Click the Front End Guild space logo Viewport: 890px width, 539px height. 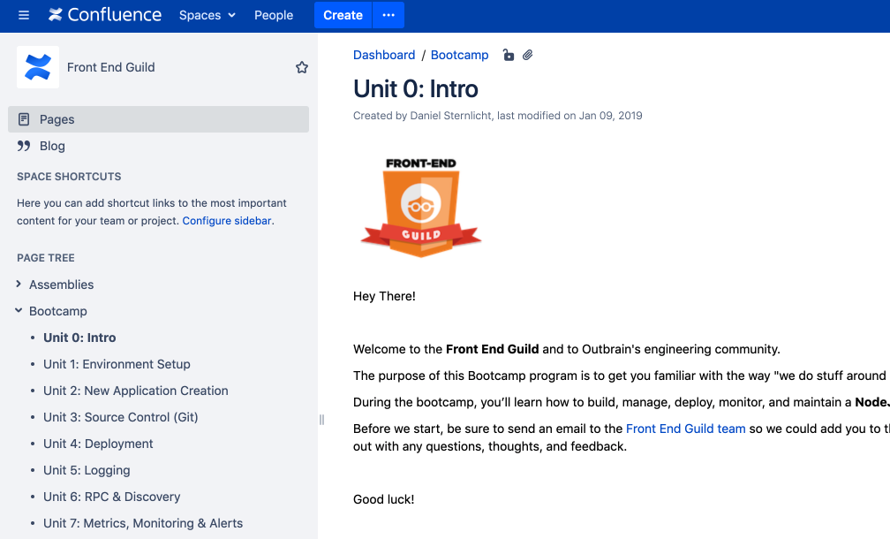[38, 67]
